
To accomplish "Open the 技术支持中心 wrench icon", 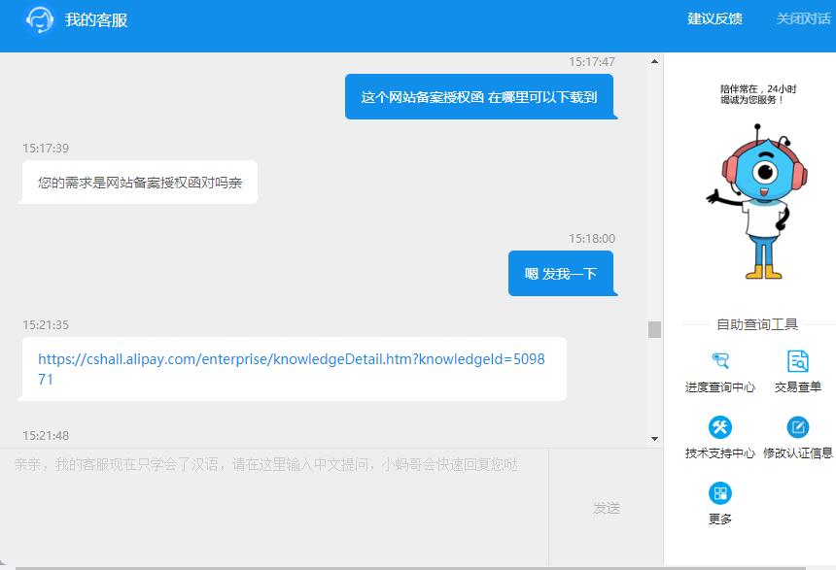I will tap(720, 427).
